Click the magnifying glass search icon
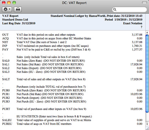The image size is (149, 130). 115,10
